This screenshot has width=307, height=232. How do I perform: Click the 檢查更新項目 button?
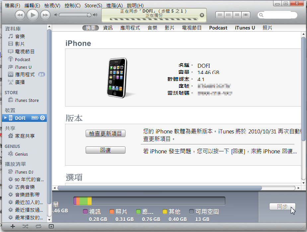[x=106, y=133]
